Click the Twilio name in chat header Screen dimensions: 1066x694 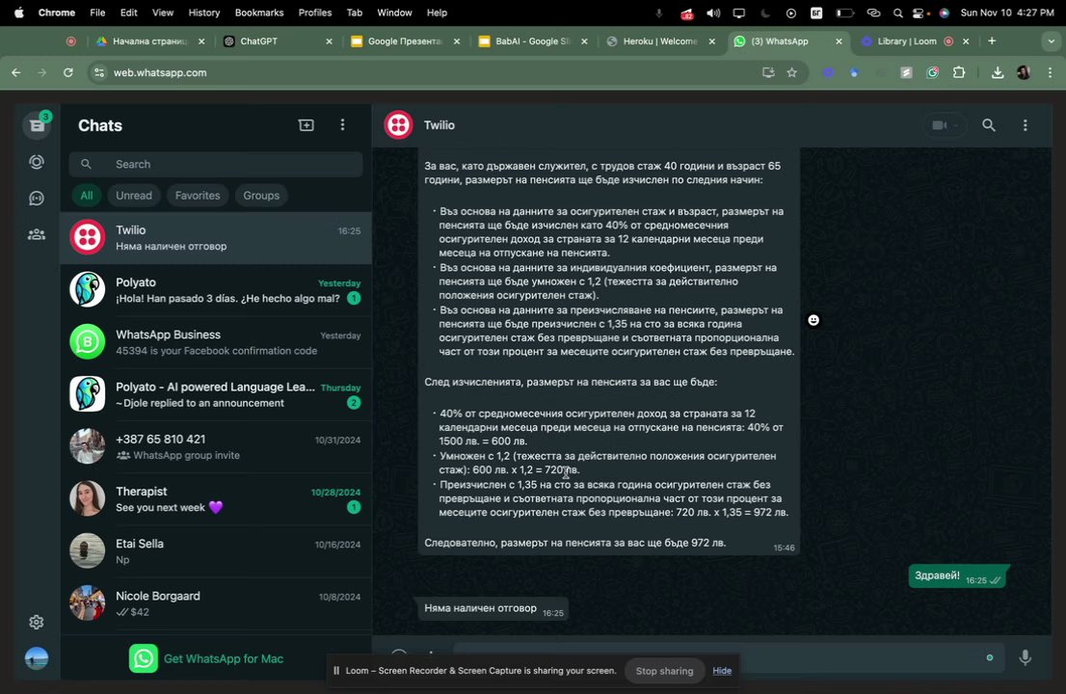(x=440, y=125)
